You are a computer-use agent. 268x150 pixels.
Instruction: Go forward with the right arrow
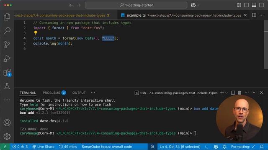click(x=79, y=5)
